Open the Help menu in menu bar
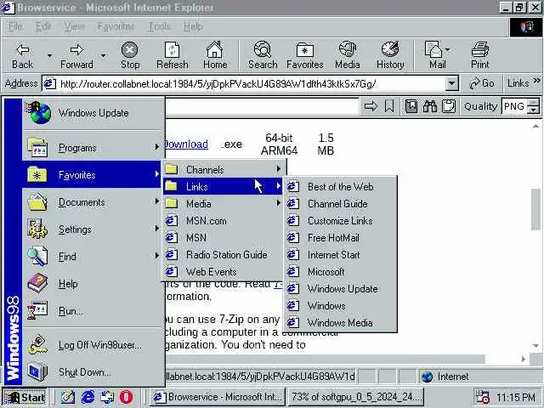 click(193, 26)
